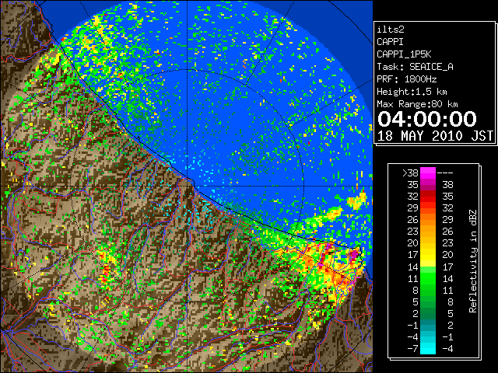
Task: Click the 'PRF: 1800Hz' line
Action: [x=406, y=79]
